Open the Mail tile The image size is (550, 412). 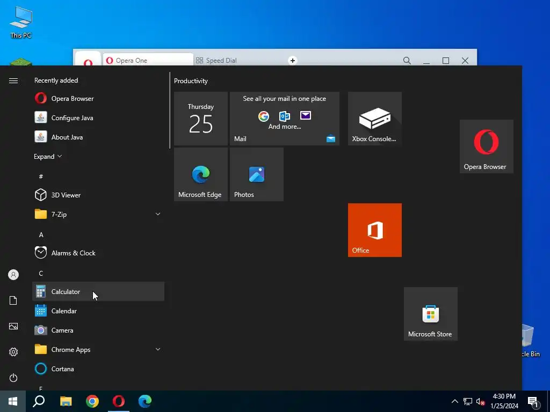click(x=285, y=119)
